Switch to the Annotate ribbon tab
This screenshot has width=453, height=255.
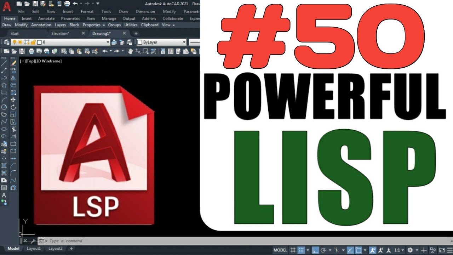click(x=46, y=19)
